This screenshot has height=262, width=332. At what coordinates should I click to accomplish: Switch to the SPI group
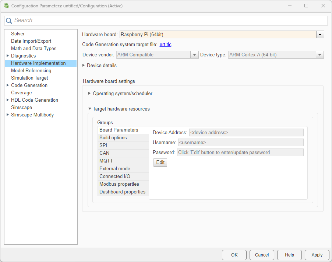(x=103, y=145)
